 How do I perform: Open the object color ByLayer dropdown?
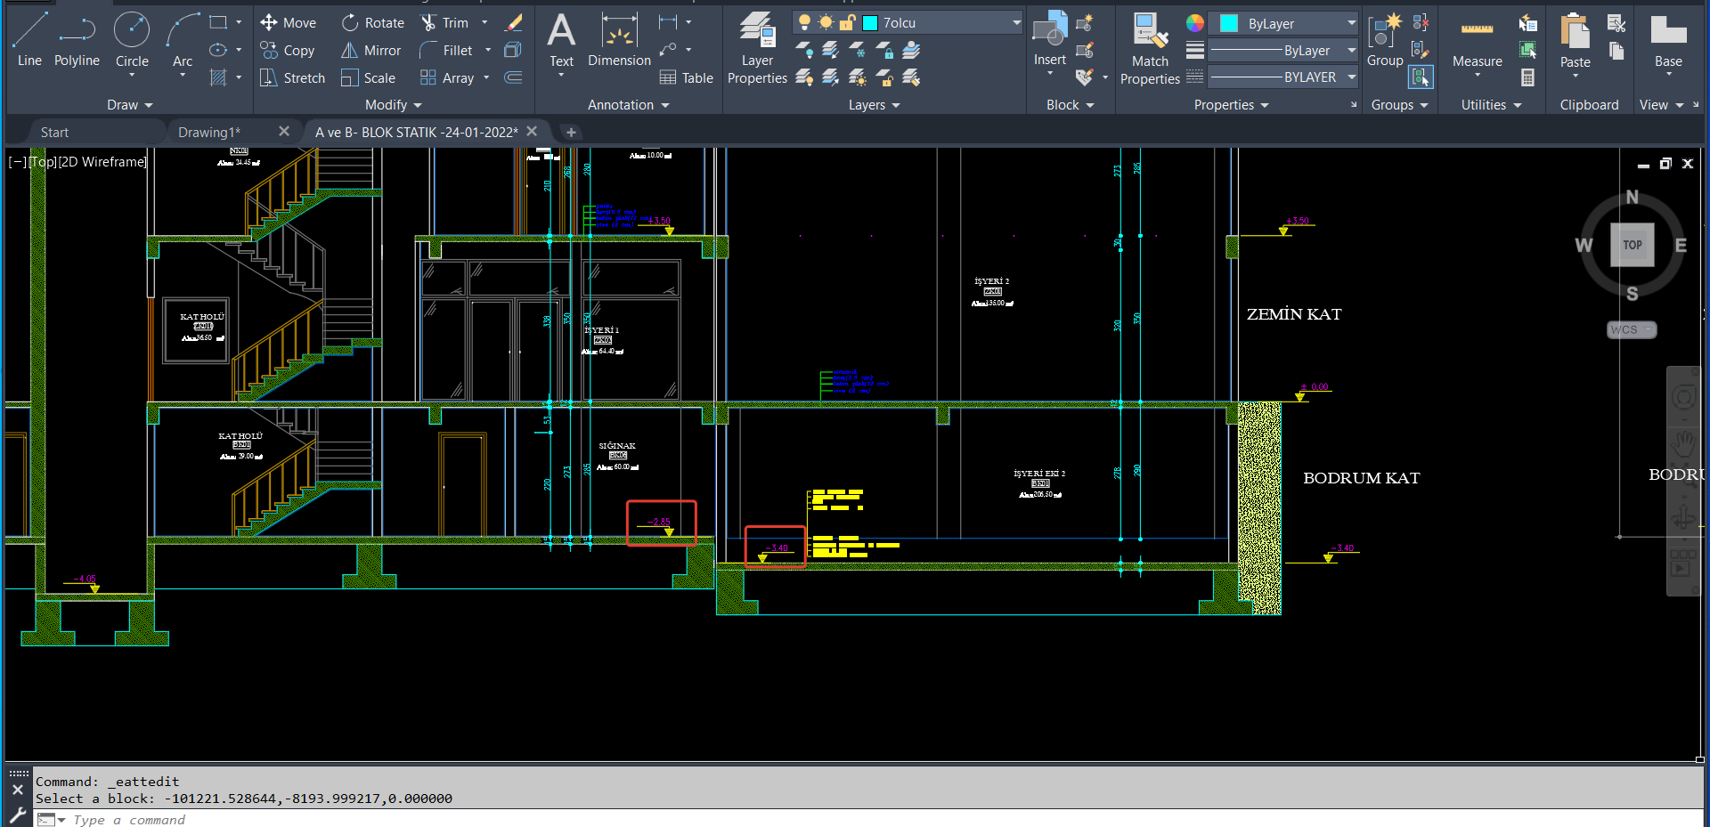1350,23
